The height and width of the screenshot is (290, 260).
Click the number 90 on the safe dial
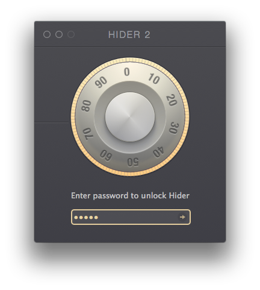(x=101, y=82)
